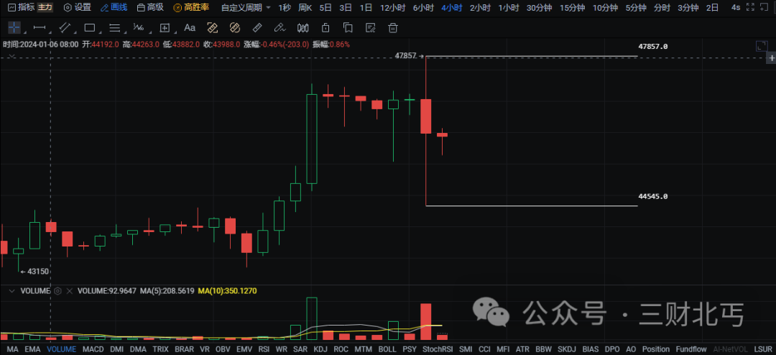The width and height of the screenshot is (776, 355).
Task: Click the plus button on the price axis
Action: tap(771, 58)
